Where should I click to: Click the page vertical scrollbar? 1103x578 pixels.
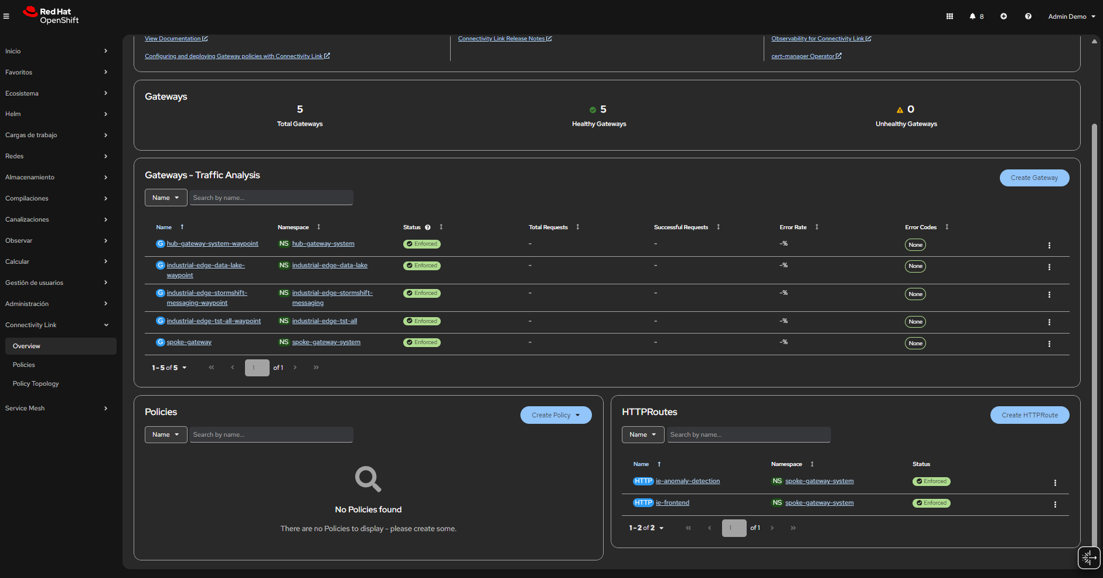[x=1094, y=334]
